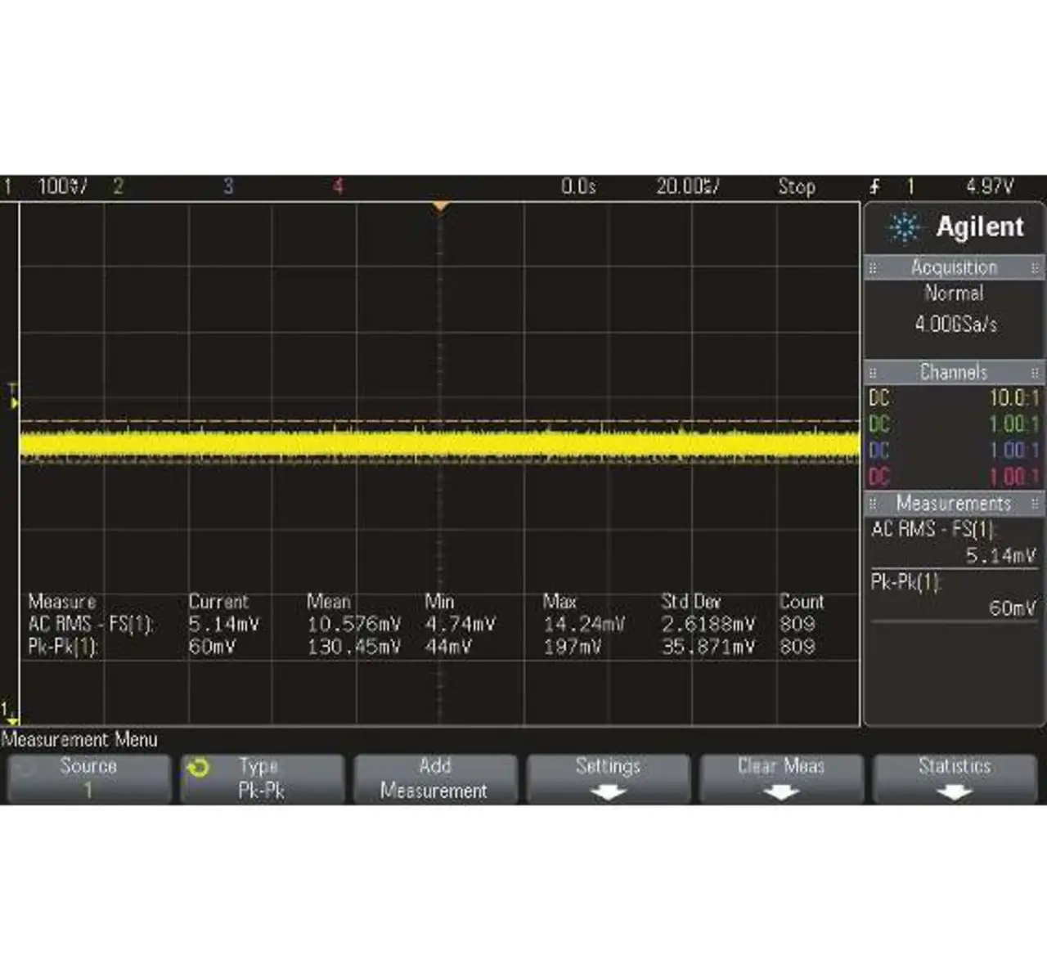
Task: Click the yellow channel 1 waveform trace
Action: click(x=440, y=445)
